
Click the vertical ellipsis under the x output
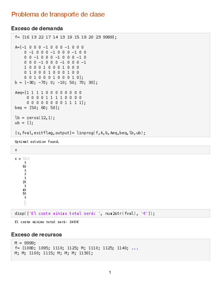[x=25, y=203]
